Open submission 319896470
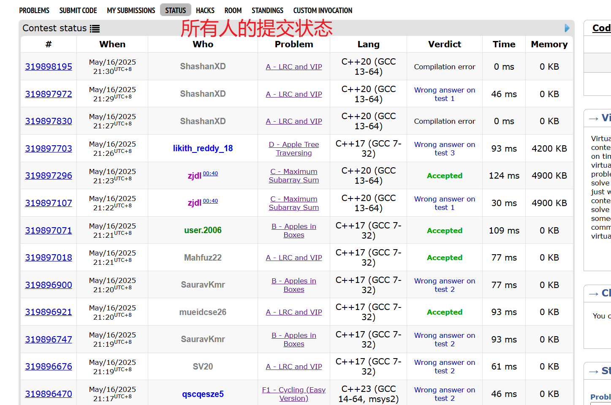 pos(49,394)
